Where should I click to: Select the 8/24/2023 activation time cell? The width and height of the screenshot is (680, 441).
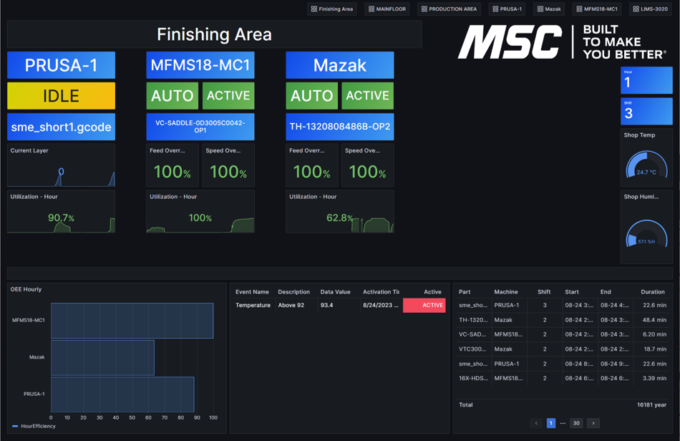380,305
